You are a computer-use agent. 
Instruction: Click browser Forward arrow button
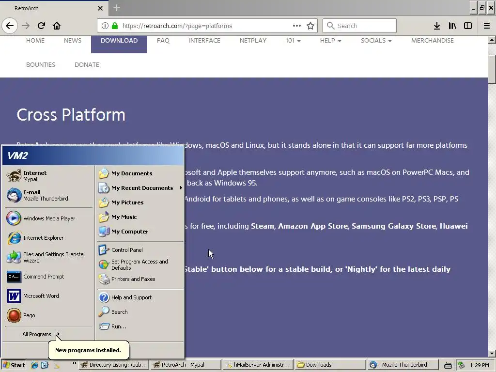[26, 26]
